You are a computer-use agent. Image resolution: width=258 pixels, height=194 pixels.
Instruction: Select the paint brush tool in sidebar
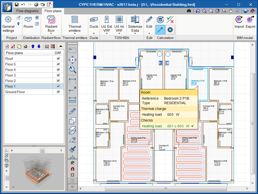tap(72, 149)
